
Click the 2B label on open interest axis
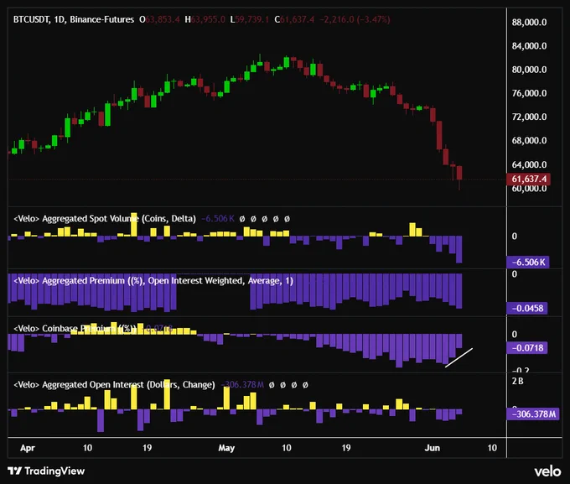(518, 381)
